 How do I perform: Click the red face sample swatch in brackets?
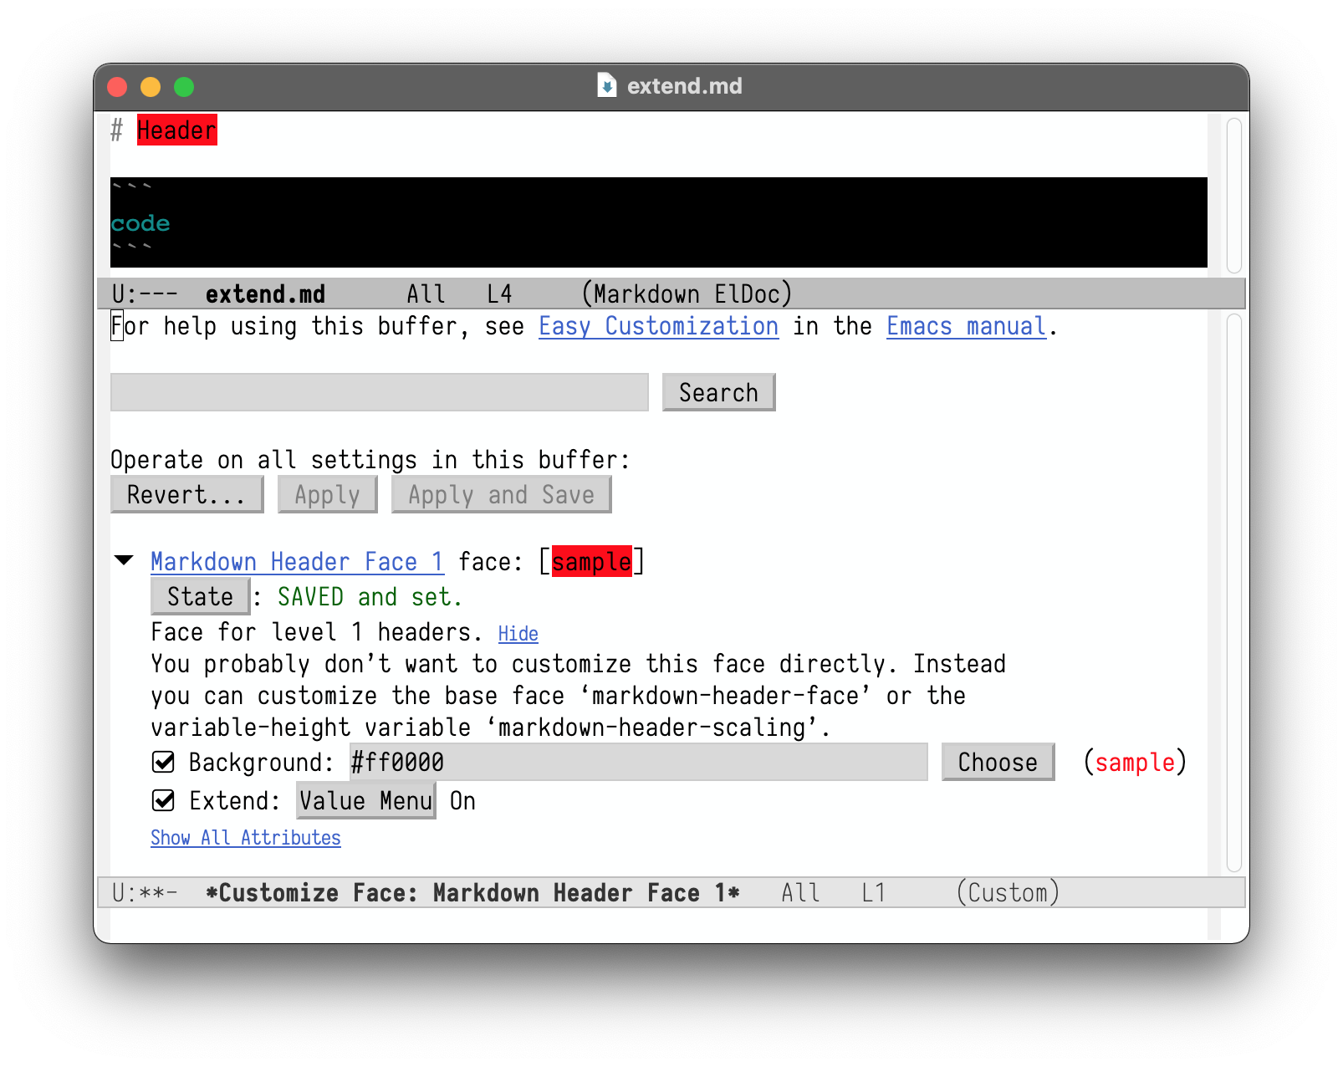point(592,561)
